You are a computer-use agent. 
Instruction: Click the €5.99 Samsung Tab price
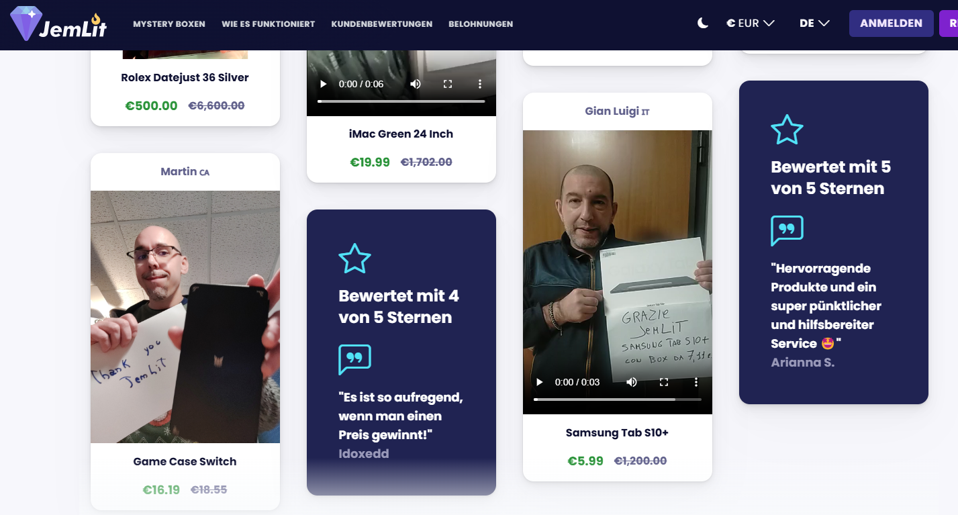(x=585, y=461)
